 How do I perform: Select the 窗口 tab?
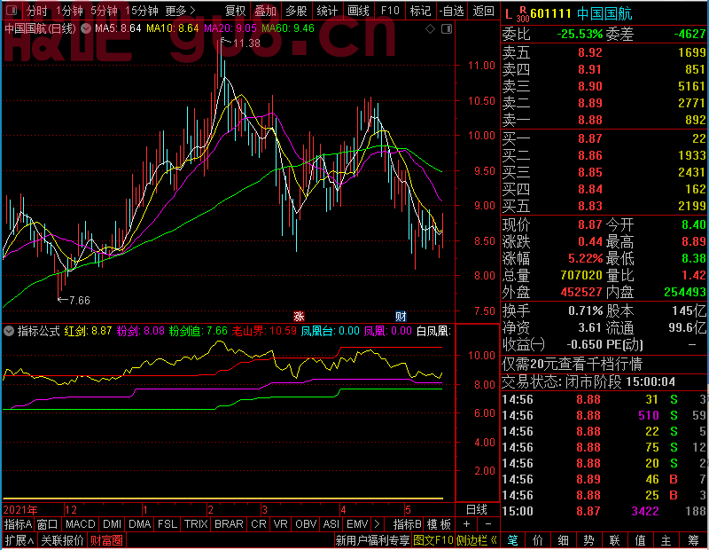48,524
